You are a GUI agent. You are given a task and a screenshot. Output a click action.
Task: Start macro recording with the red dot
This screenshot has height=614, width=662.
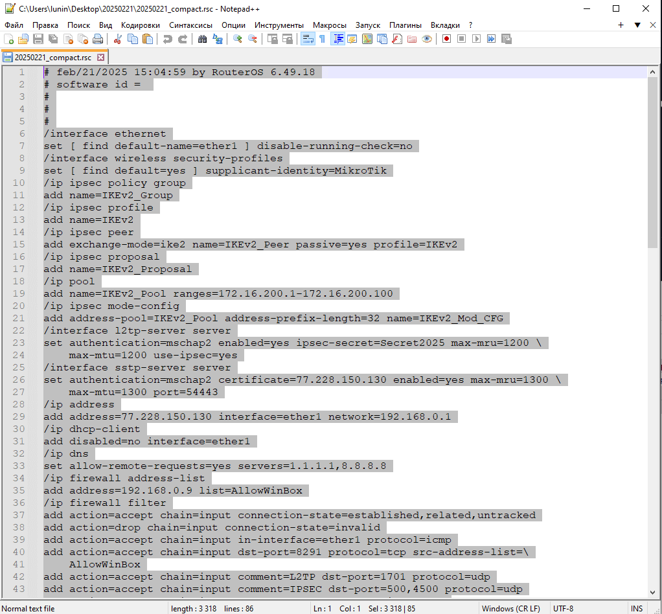click(447, 40)
